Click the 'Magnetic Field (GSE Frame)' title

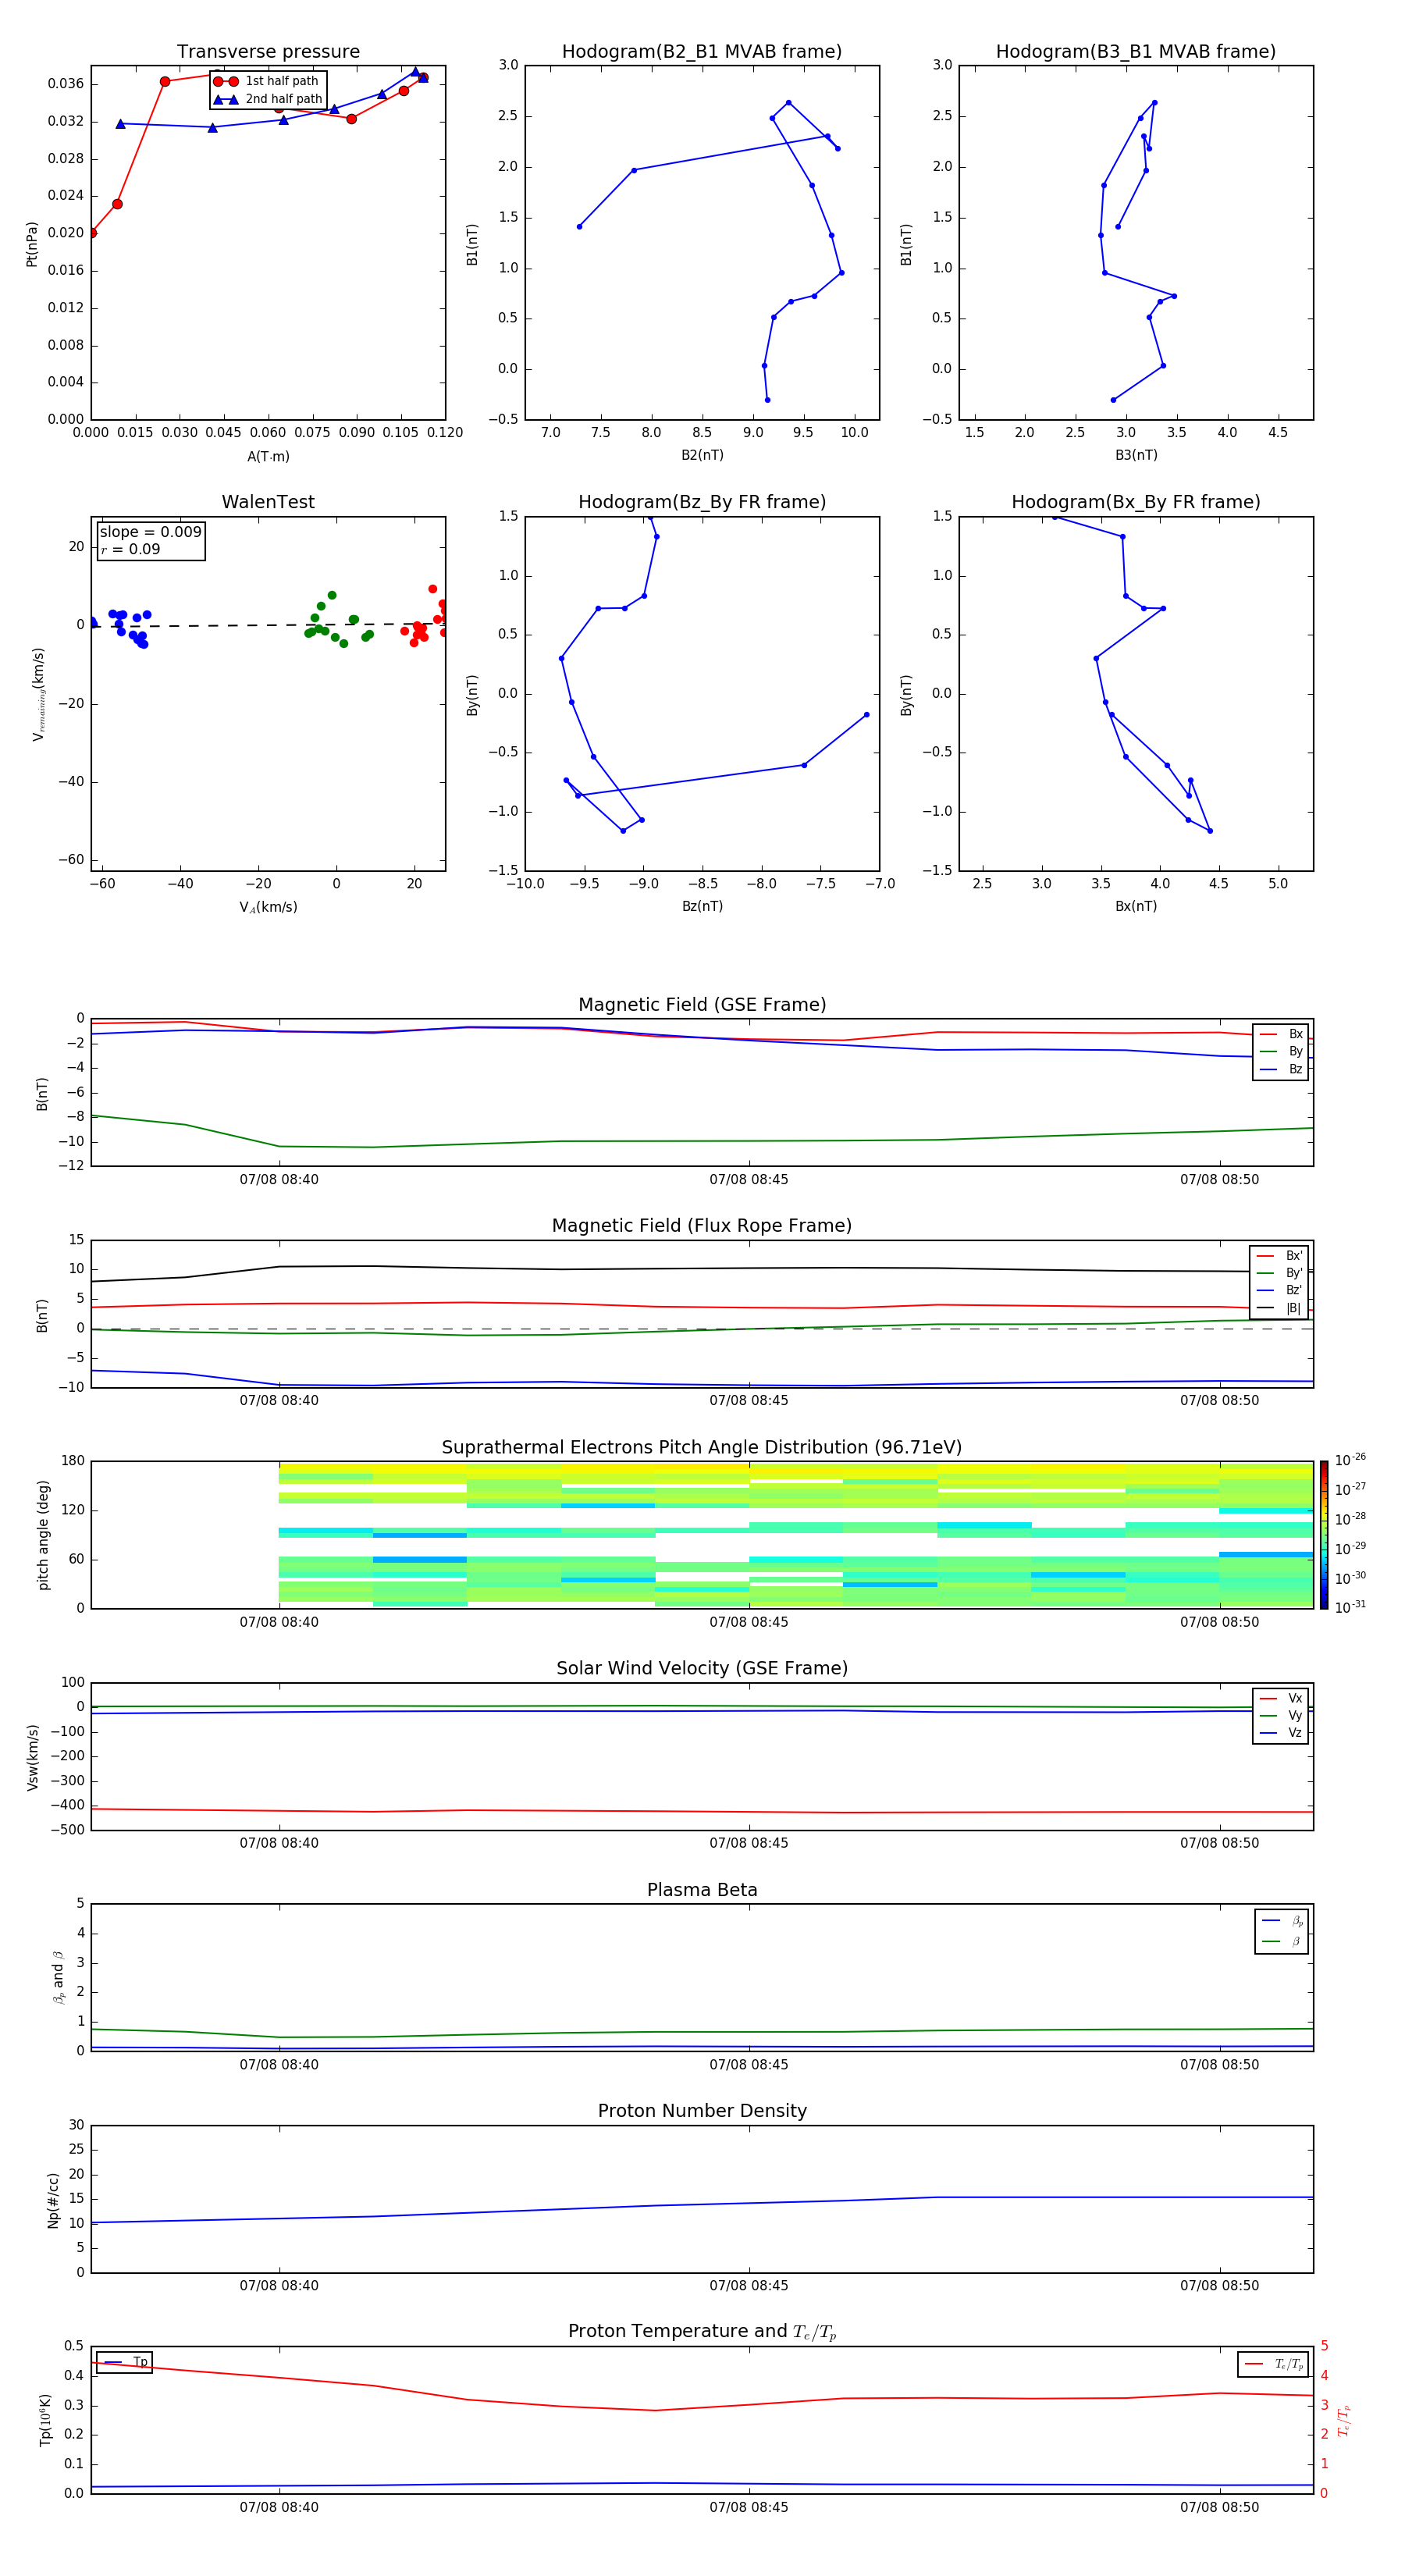pyautogui.click(x=702, y=1005)
